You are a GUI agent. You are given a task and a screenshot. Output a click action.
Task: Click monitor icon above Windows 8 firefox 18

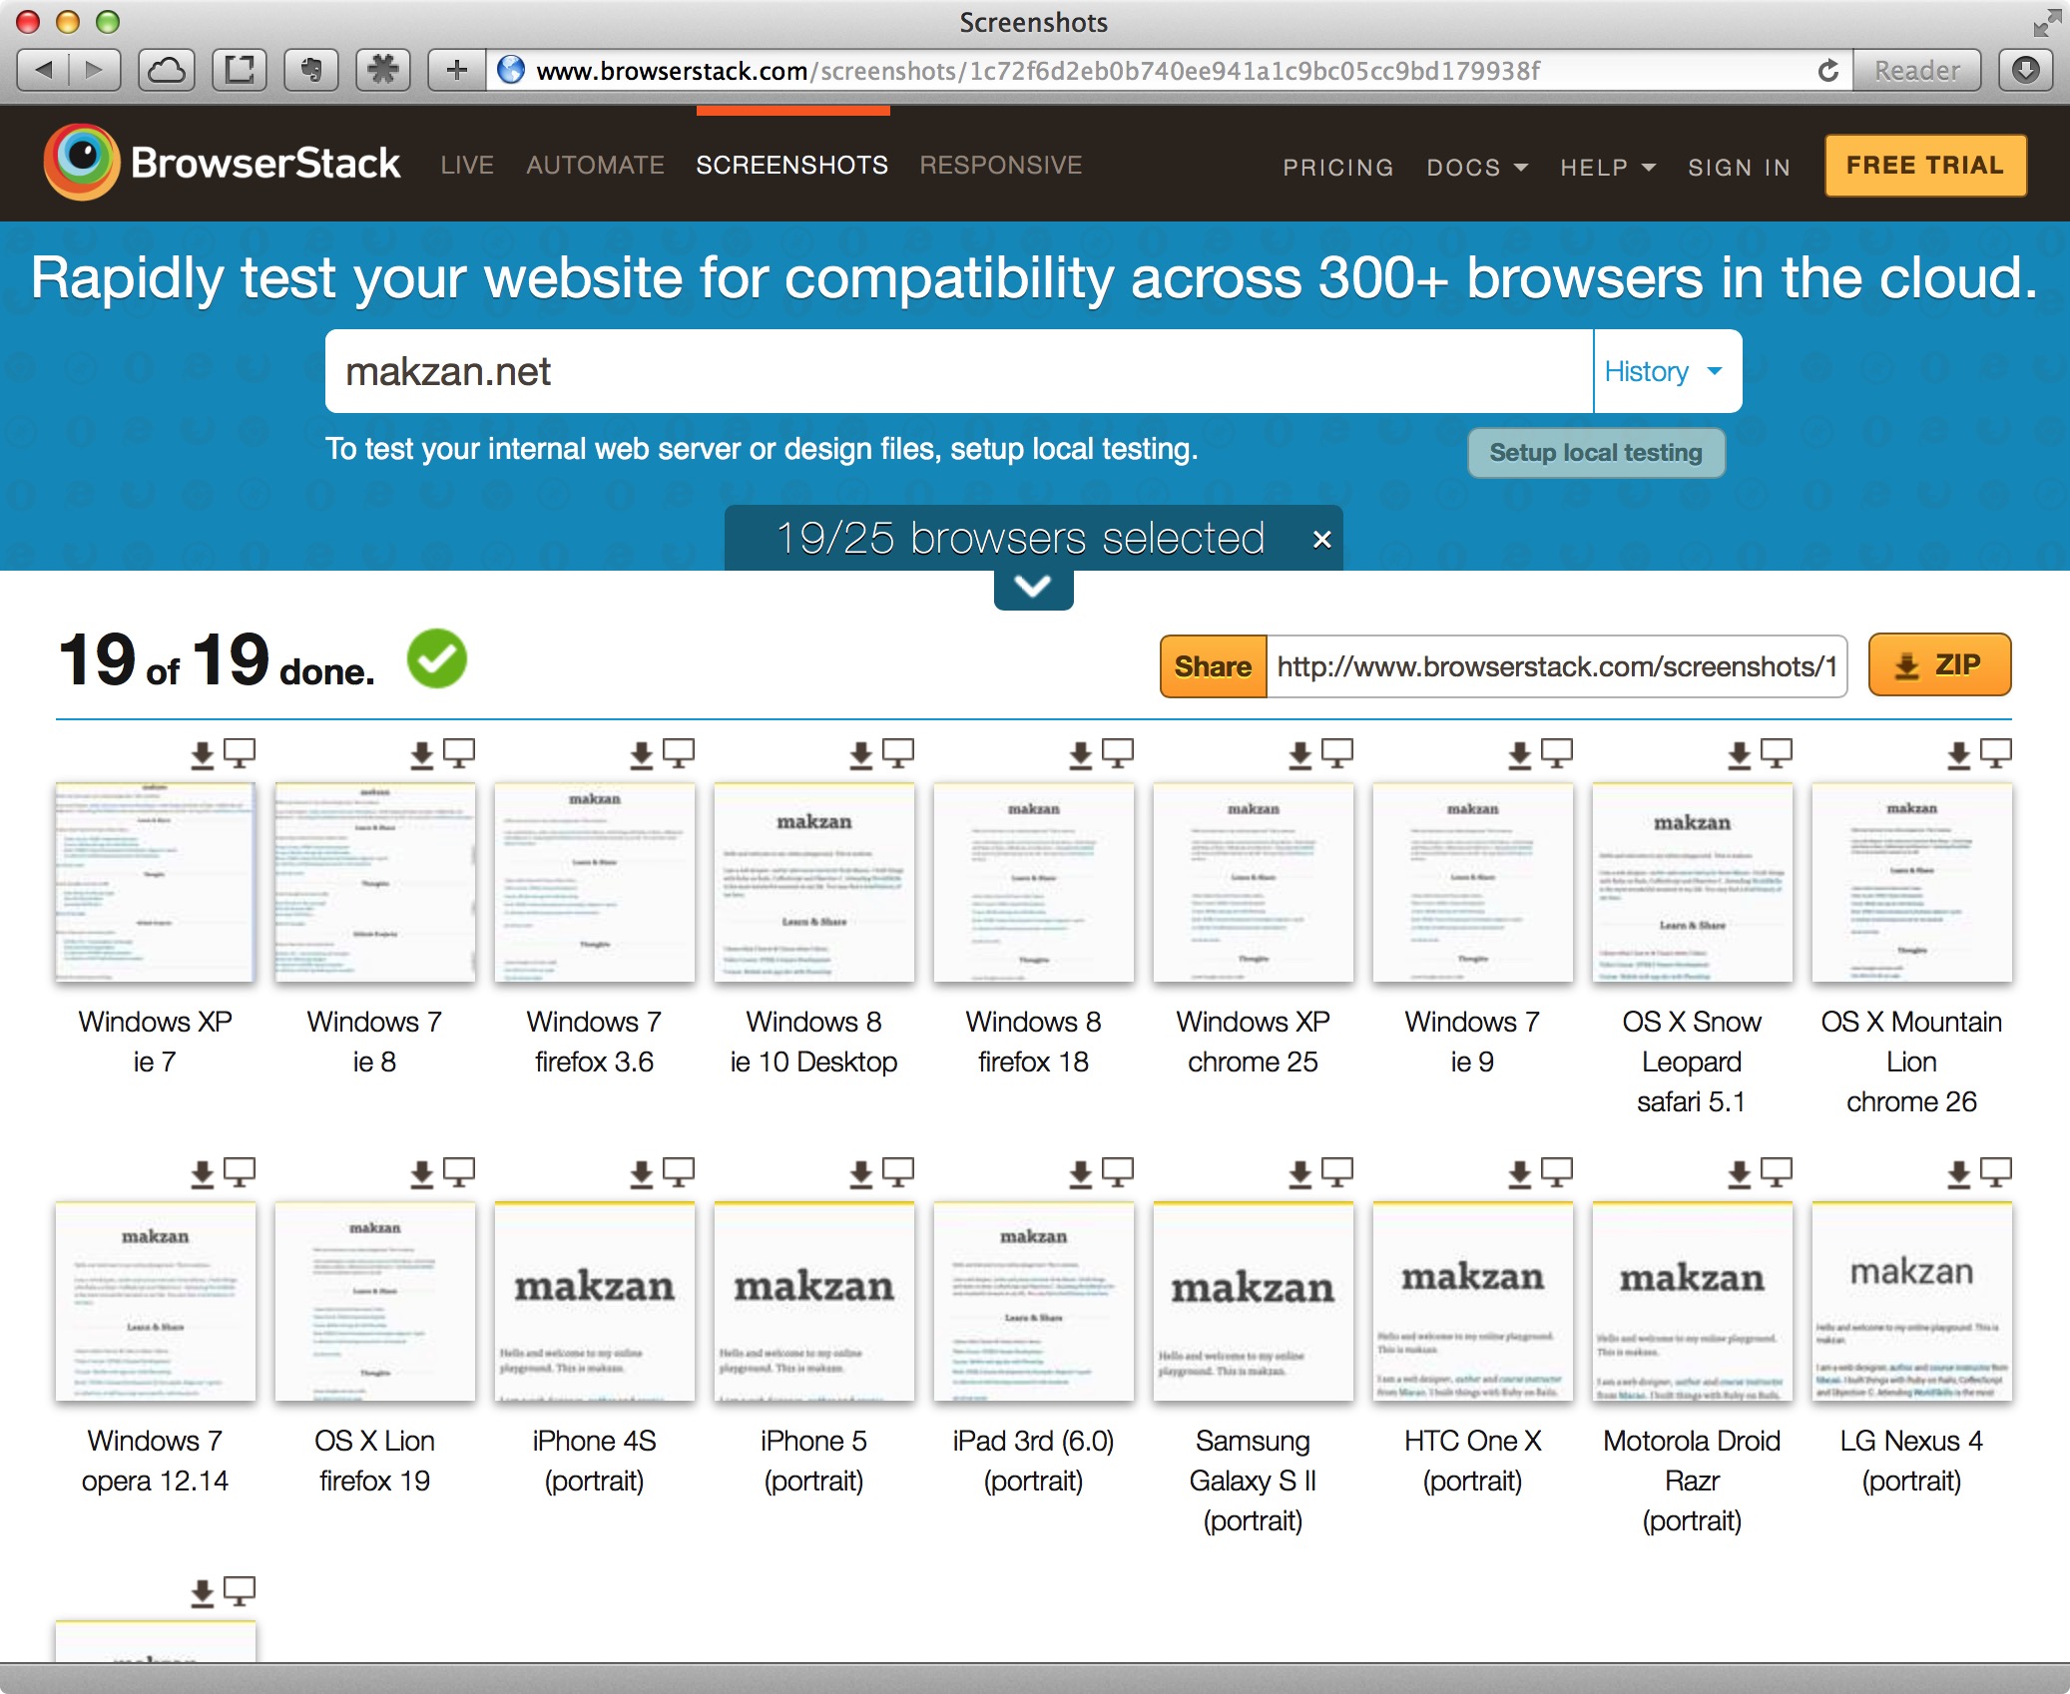(1117, 753)
